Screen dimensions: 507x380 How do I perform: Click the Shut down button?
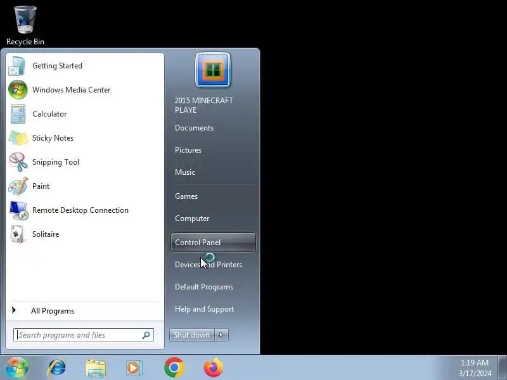(192, 335)
